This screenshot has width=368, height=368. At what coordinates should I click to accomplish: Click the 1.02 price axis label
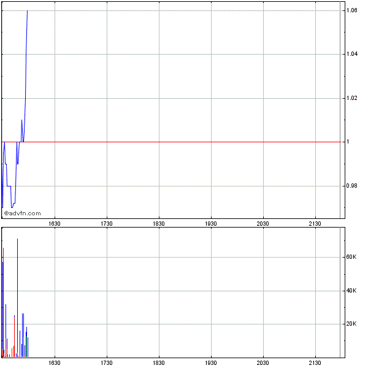(x=352, y=98)
